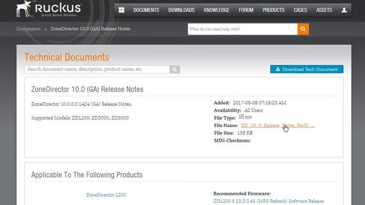365x205 pixels.
Task: Open ZD1200 9.13.3.0.41 Software Release link
Action: click(x=269, y=201)
